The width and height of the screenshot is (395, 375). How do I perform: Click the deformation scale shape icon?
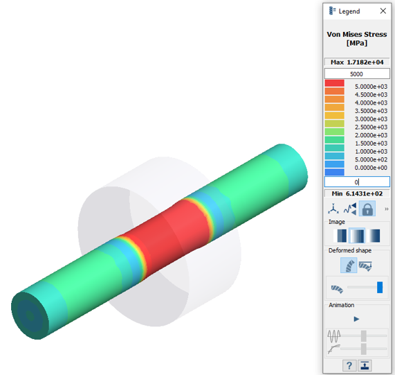pyautogui.click(x=337, y=289)
